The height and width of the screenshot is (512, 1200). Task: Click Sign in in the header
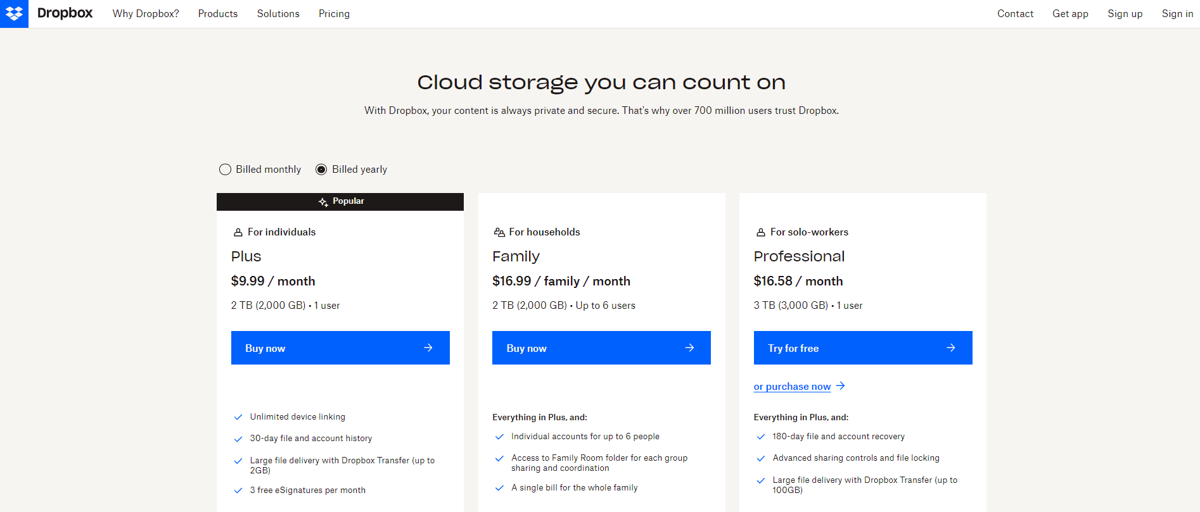[1177, 13]
